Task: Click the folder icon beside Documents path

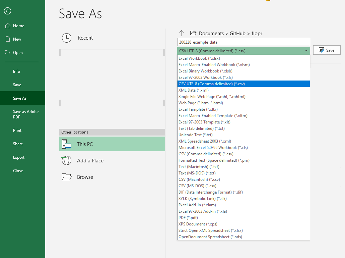Action: click(x=193, y=33)
